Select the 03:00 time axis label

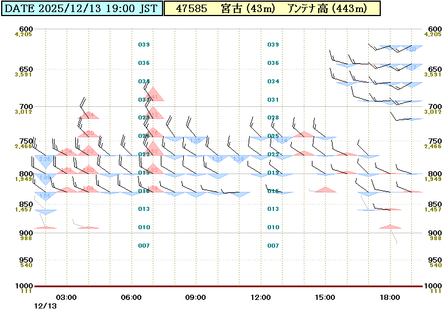pyautogui.click(x=67, y=297)
